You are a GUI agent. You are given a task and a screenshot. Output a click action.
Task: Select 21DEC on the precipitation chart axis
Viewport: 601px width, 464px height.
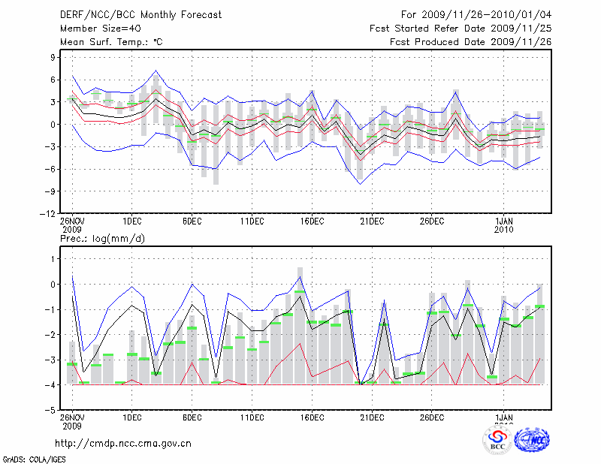372,417
